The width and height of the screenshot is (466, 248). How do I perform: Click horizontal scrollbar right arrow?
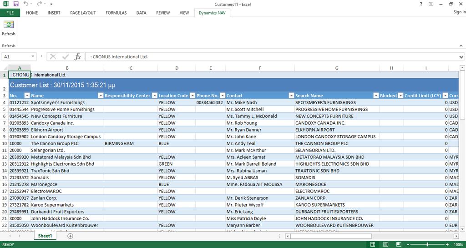[456, 236]
